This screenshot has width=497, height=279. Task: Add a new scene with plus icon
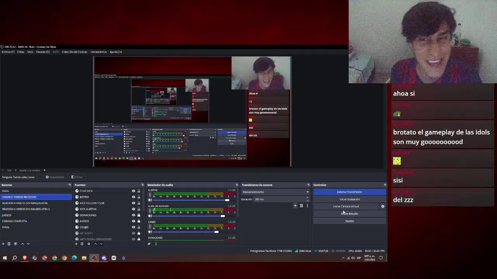pyautogui.click(x=3, y=244)
